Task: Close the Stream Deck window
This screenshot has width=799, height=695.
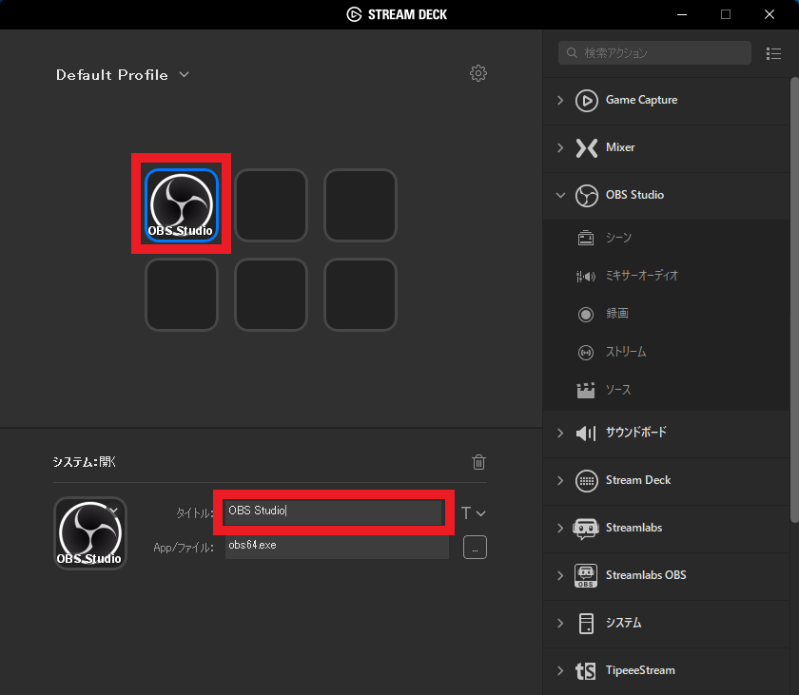Action: tap(770, 14)
